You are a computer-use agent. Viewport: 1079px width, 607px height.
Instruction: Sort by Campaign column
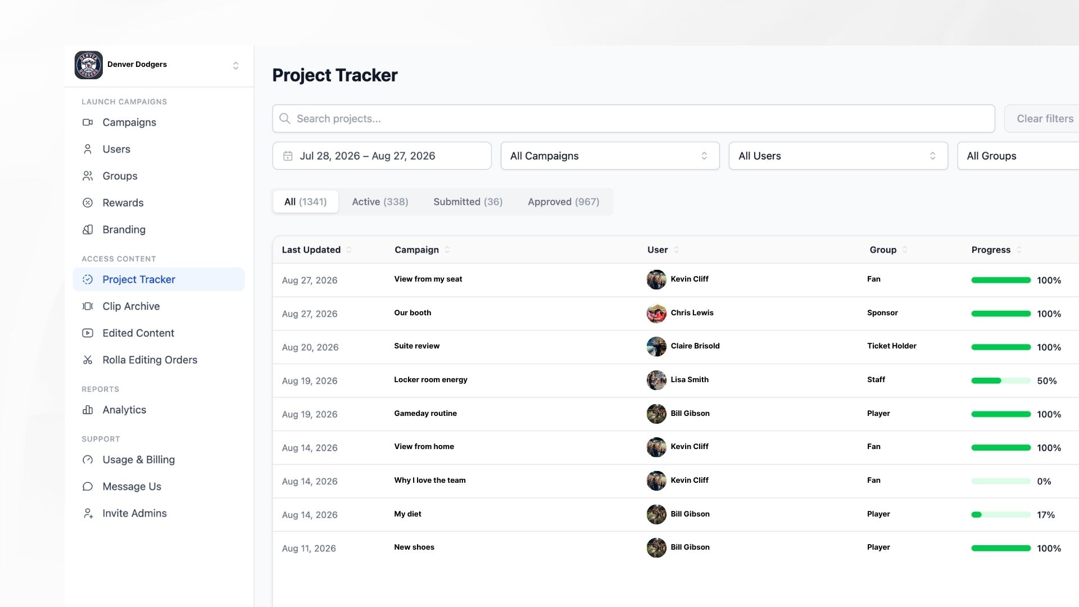422,250
